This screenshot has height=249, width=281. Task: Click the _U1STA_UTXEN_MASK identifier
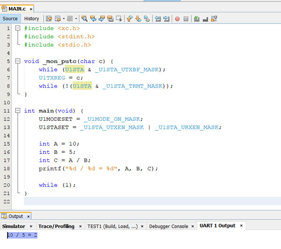tap(112, 127)
